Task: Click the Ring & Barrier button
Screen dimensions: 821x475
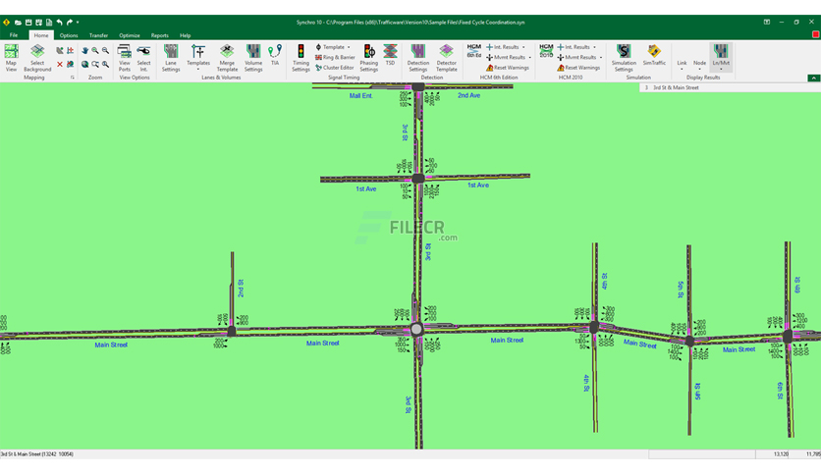Action: click(335, 58)
